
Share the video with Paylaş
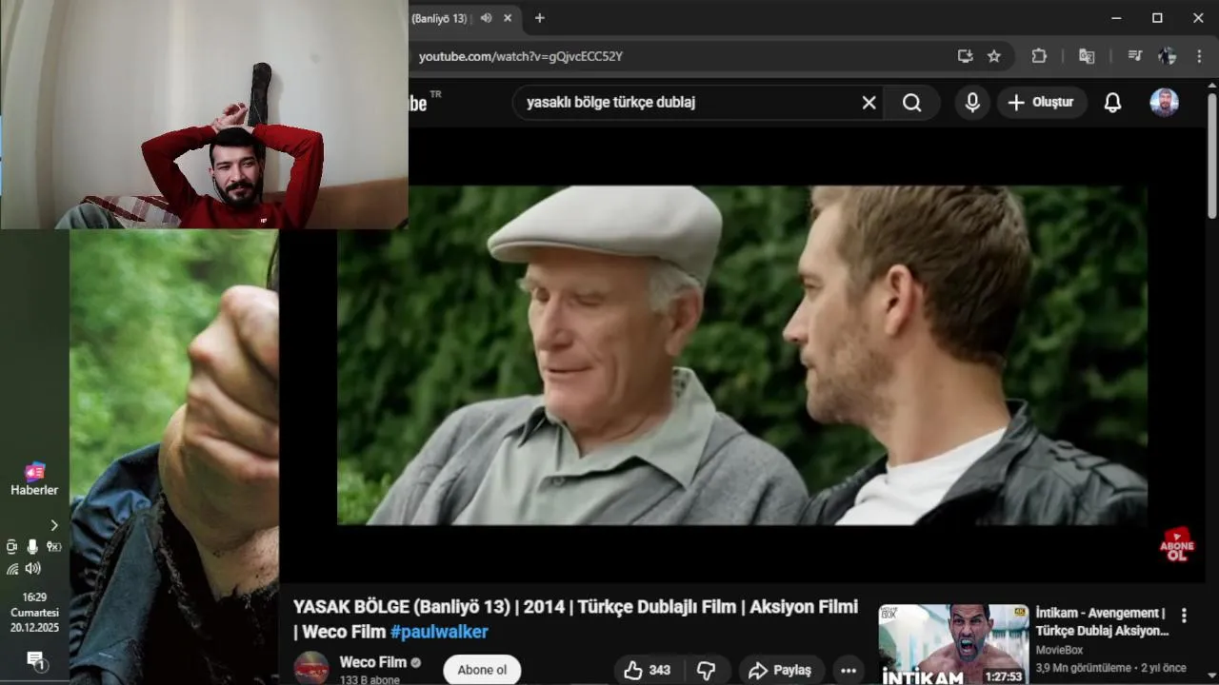(x=780, y=671)
